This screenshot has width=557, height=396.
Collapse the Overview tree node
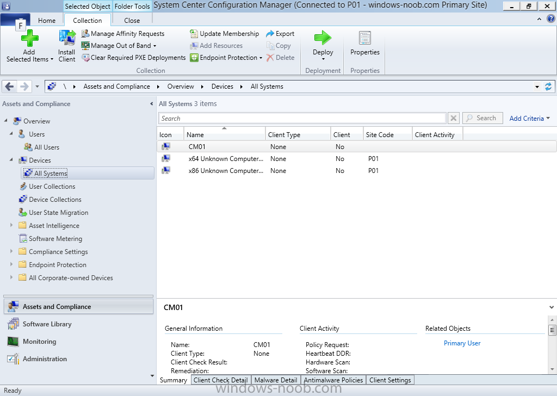pos(5,121)
